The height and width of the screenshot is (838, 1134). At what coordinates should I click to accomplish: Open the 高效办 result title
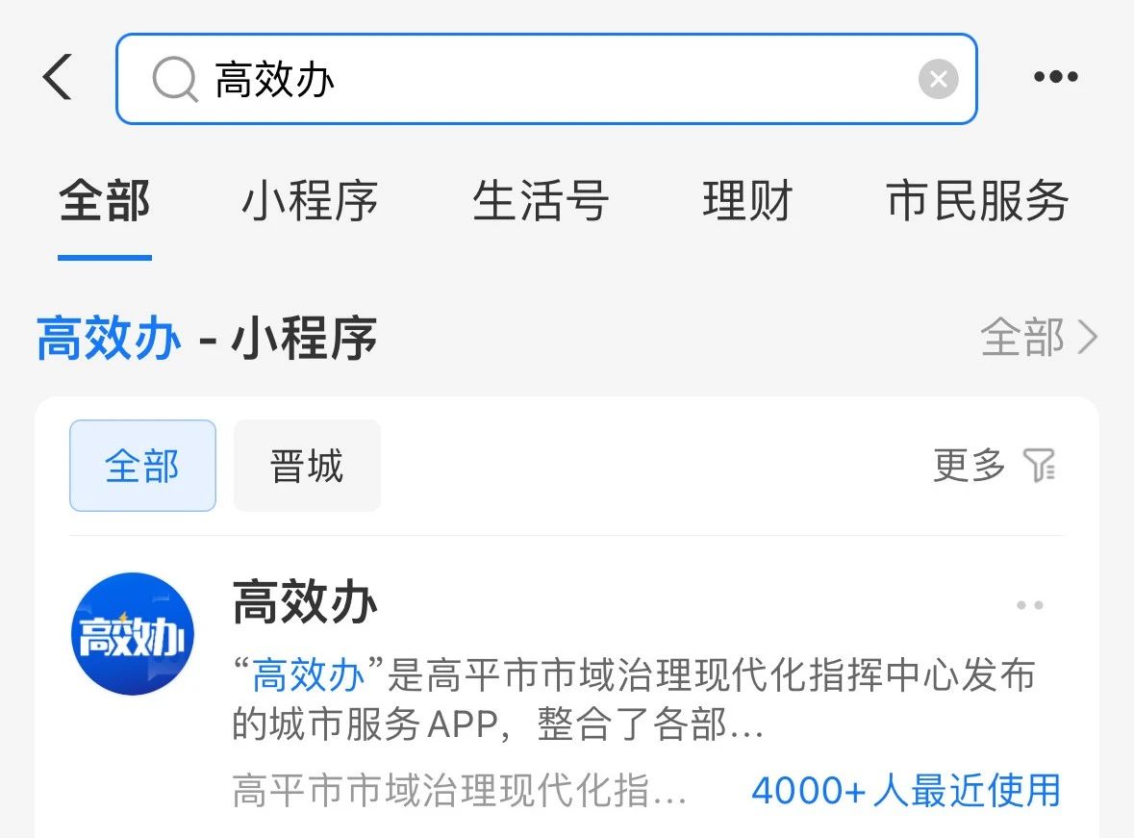(x=305, y=602)
